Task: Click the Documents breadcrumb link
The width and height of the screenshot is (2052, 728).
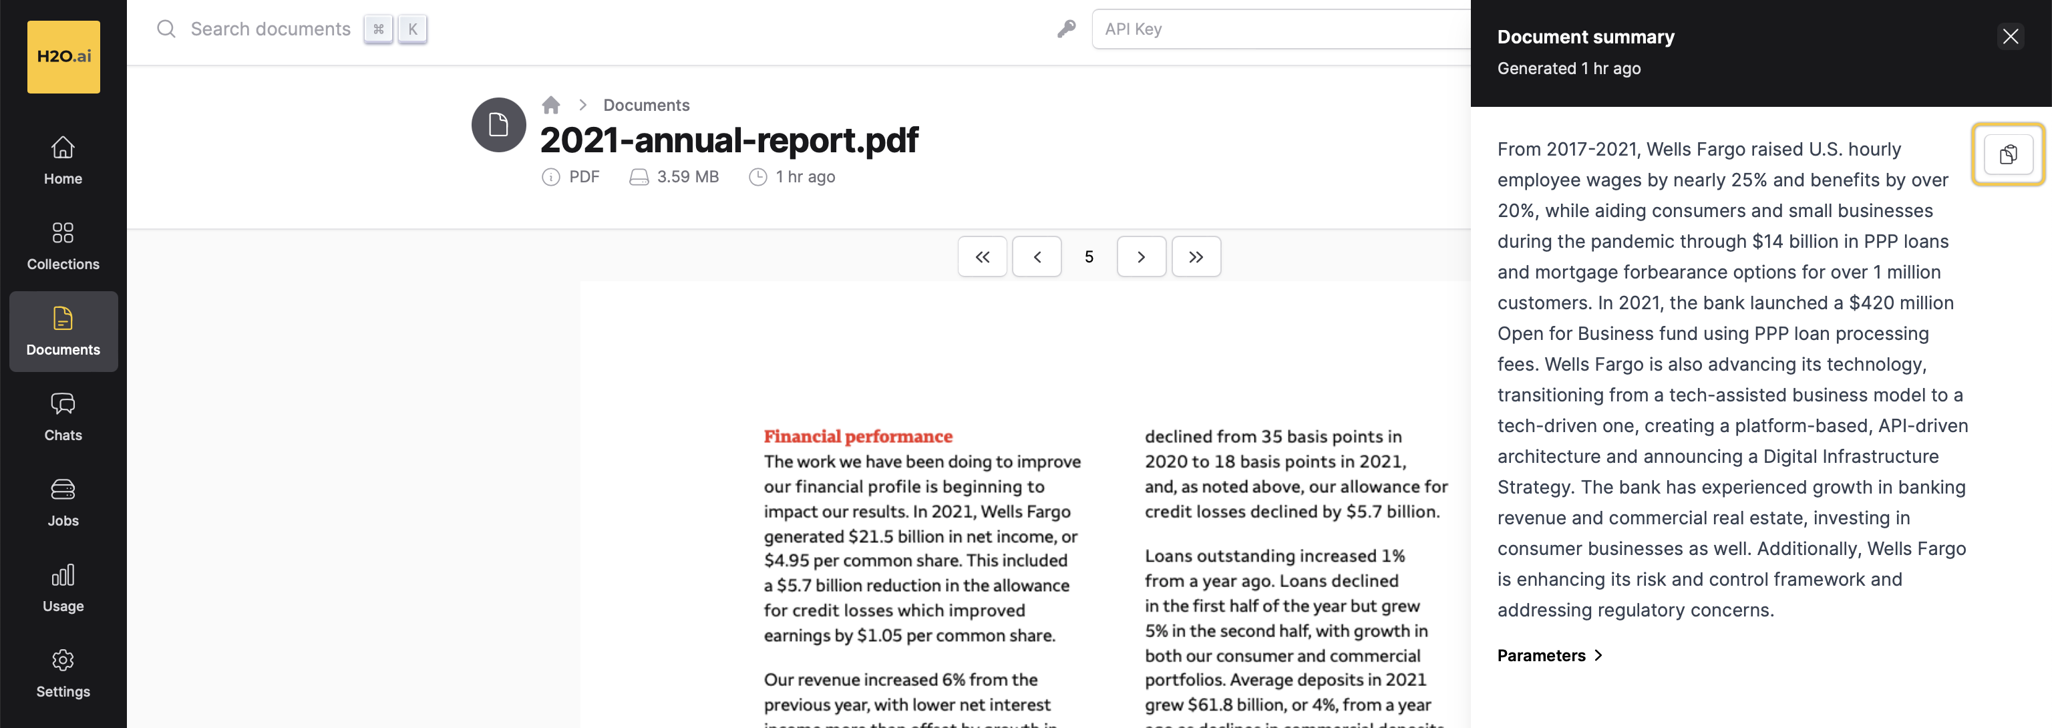Action: [x=646, y=105]
